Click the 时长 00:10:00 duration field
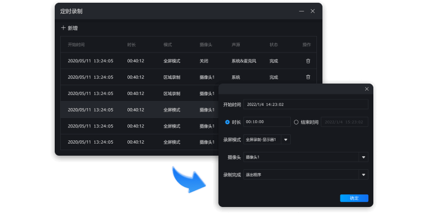This screenshot has width=427, height=213. (x=267, y=122)
